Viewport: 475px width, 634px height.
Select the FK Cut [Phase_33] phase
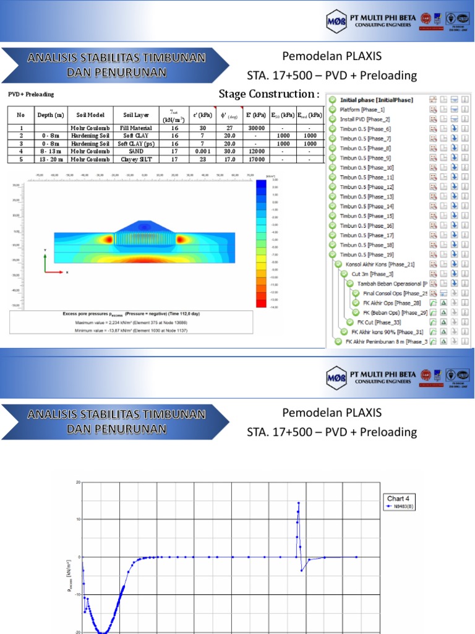point(379,322)
